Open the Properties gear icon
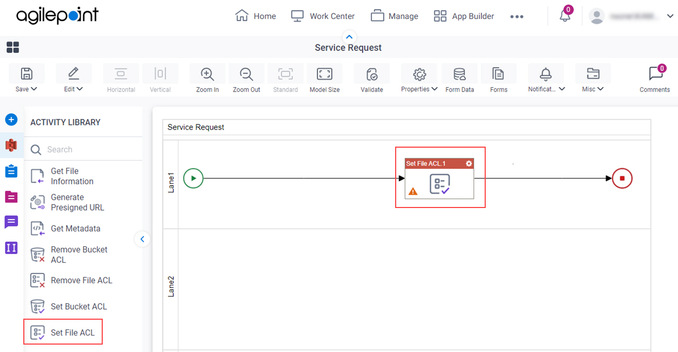 (x=420, y=74)
